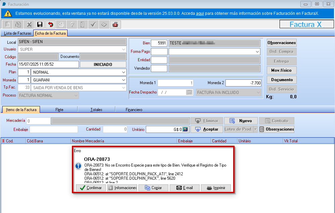Expand the Plan NORMAL dropdown
Screen dimensions: 335x213
coord(124,72)
